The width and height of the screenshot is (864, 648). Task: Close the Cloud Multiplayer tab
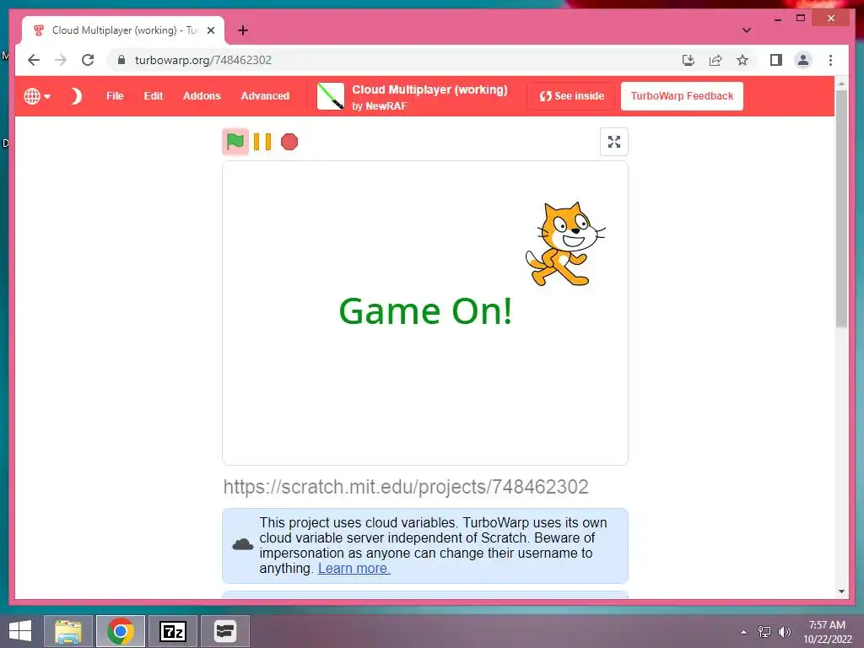coord(210,30)
